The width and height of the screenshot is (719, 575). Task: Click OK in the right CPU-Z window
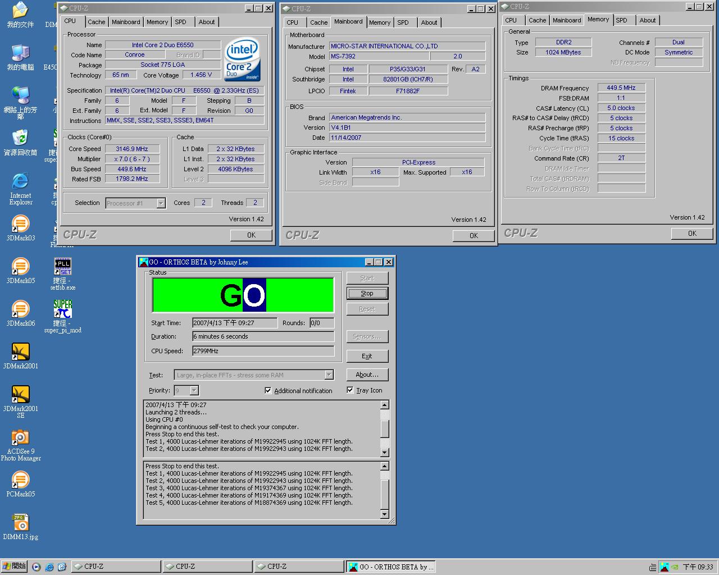tap(692, 234)
